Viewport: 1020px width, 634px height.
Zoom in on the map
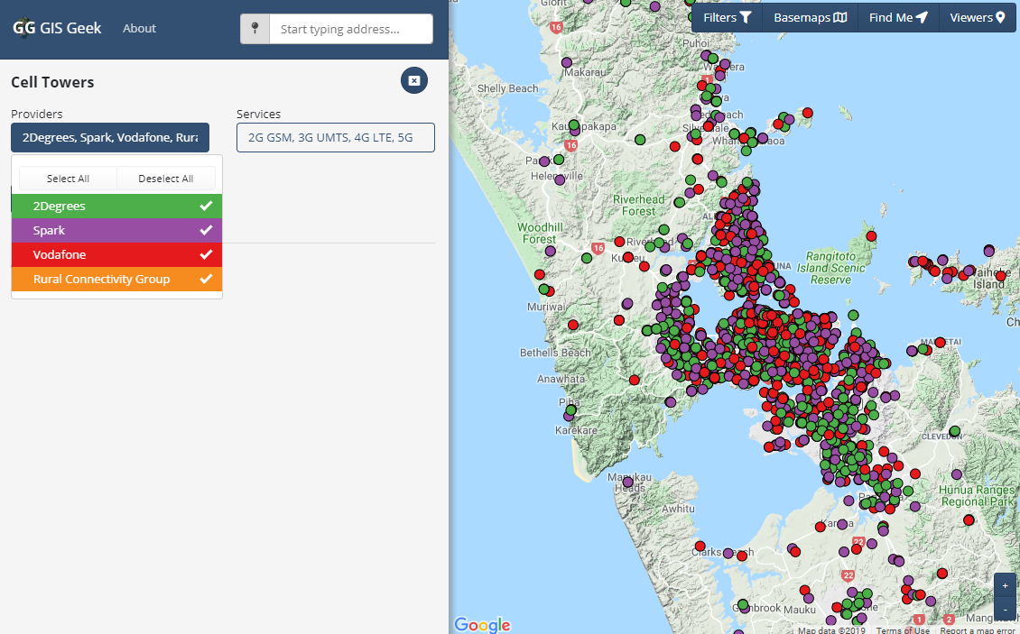point(1005,586)
